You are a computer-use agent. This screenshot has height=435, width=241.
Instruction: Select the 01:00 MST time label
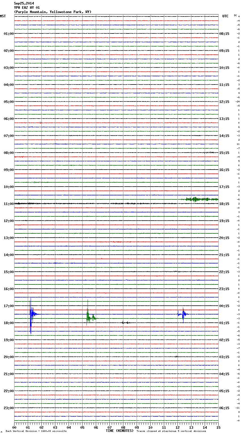(9, 34)
